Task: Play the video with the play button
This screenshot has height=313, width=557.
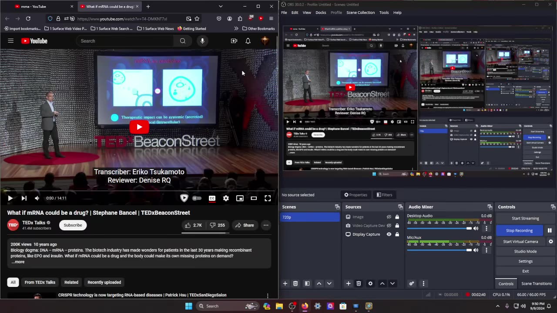Action: (10, 198)
